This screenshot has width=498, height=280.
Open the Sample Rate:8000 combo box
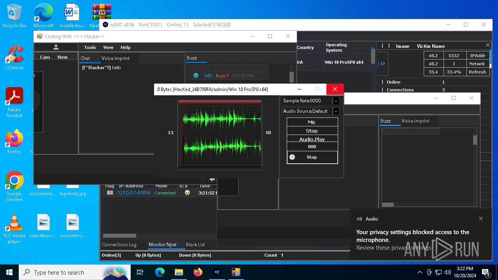tap(310, 101)
